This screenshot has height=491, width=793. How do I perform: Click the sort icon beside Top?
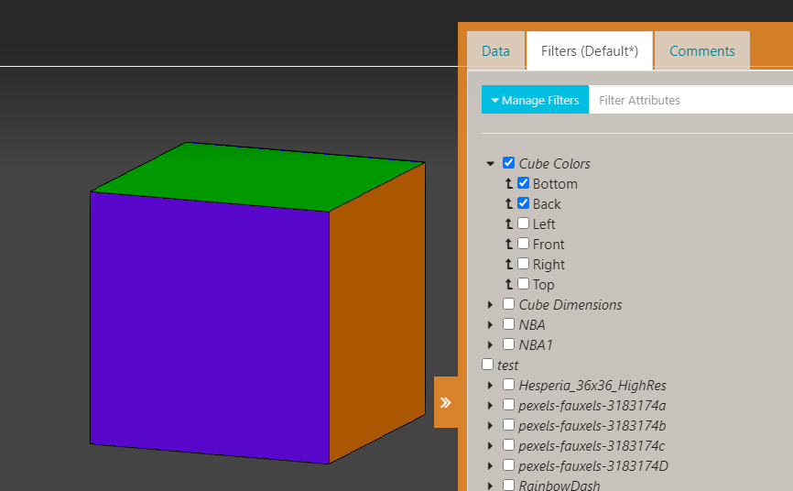pyautogui.click(x=509, y=285)
